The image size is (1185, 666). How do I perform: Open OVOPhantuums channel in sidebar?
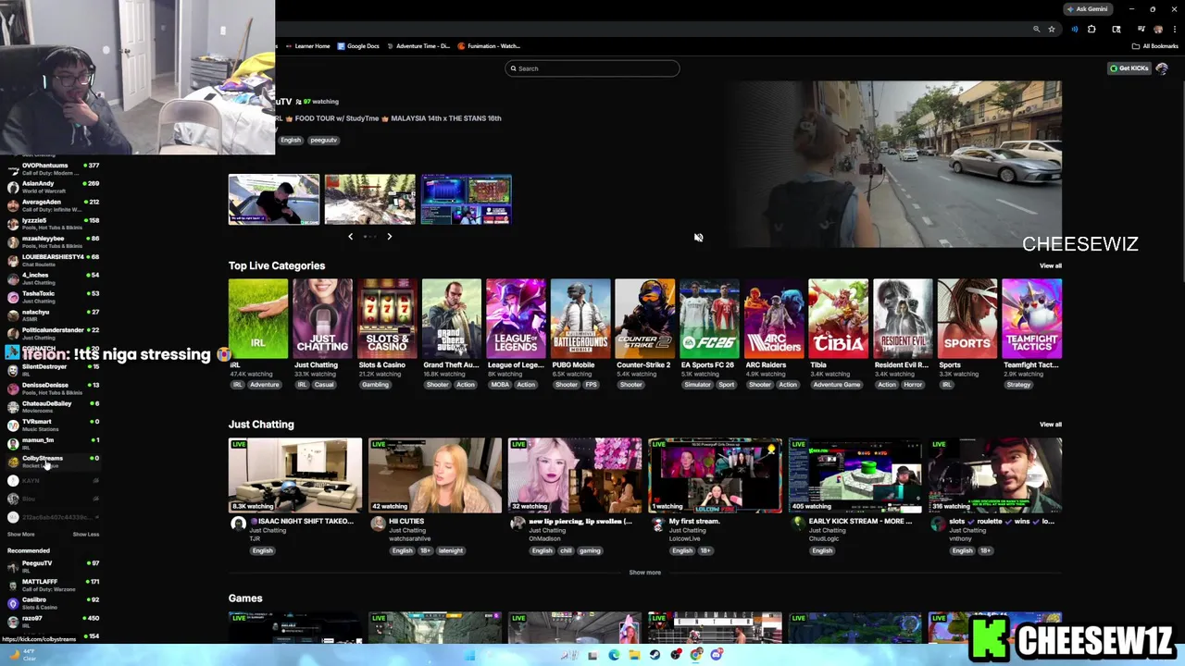pyautogui.click(x=53, y=169)
